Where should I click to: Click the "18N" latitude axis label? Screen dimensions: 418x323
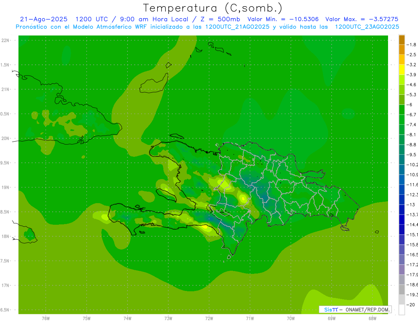[5, 236]
